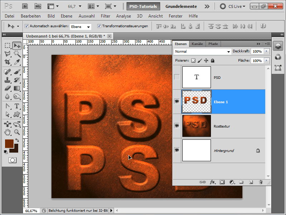
Task: Select the Gradient tool
Action: (x=17, y=88)
